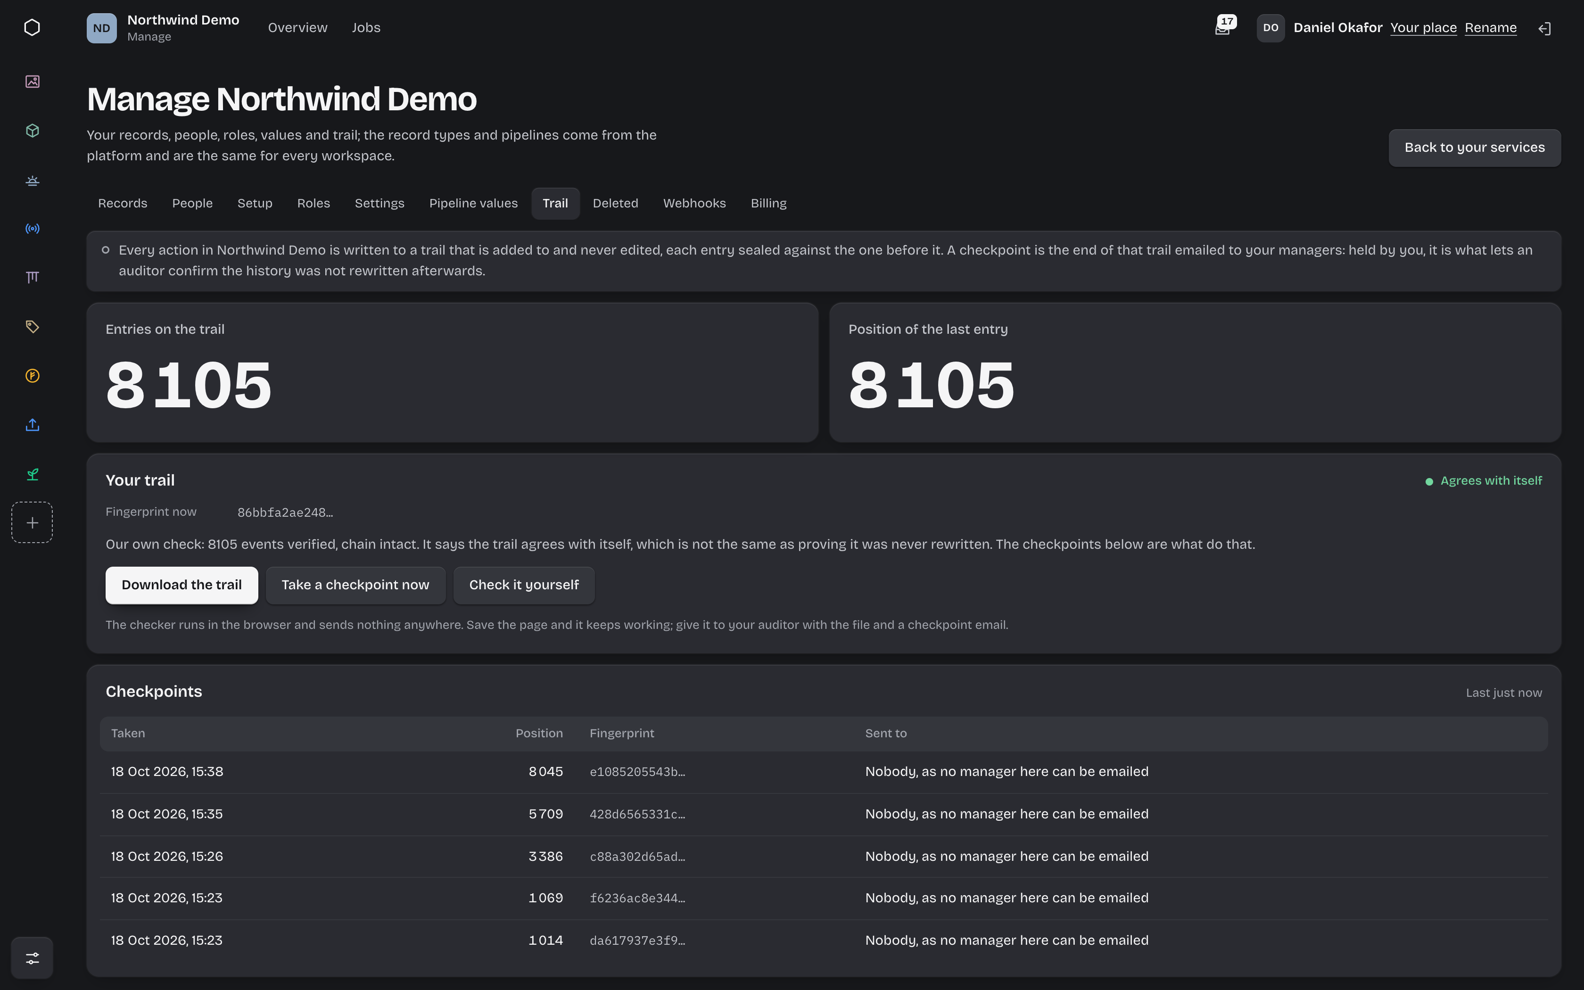This screenshot has width=1584, height=990.
Task: Switch to the Roles tab
Action: click(313, 204)
